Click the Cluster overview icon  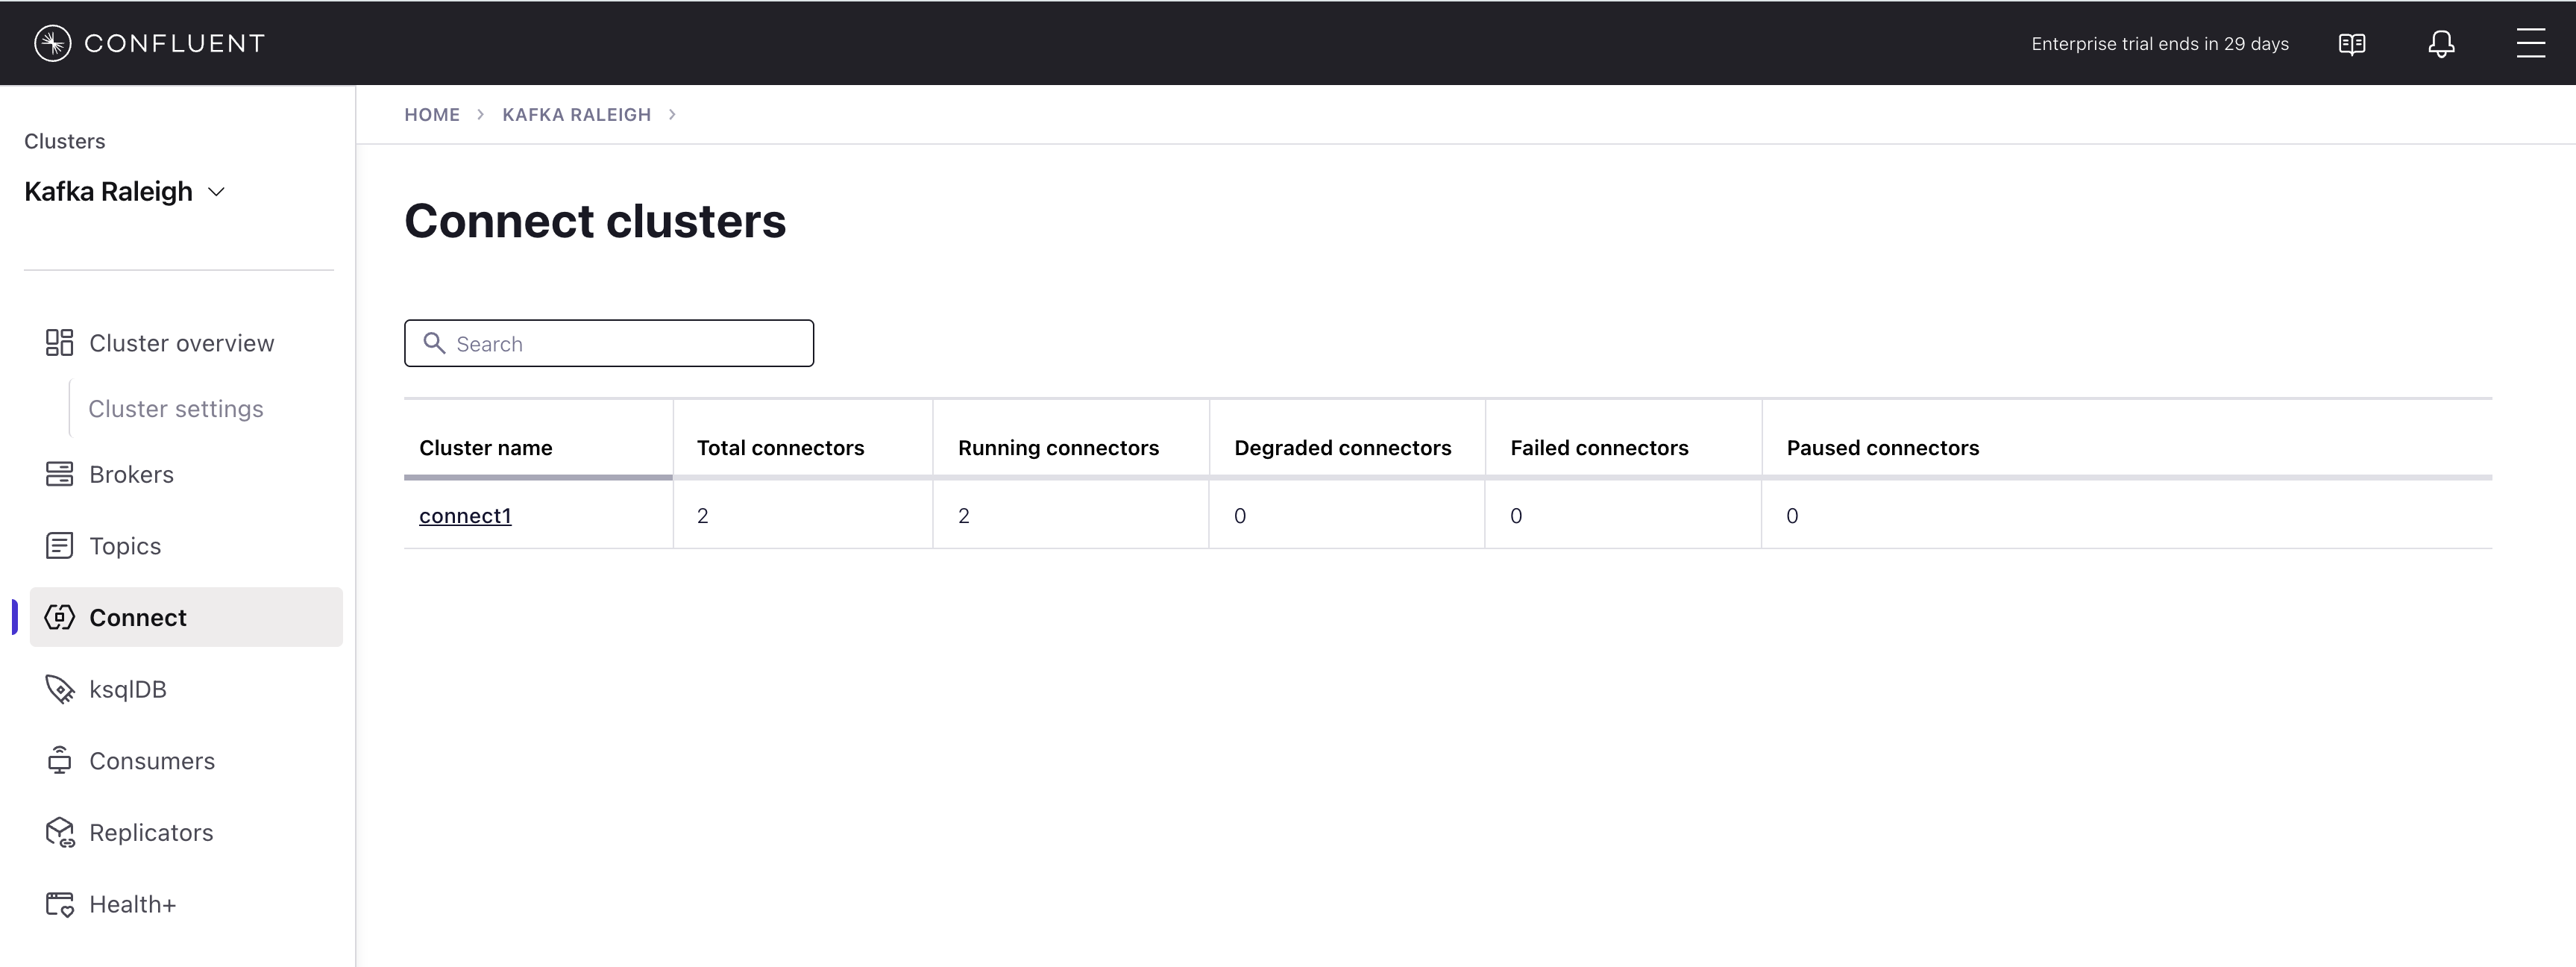click(60, 343)
